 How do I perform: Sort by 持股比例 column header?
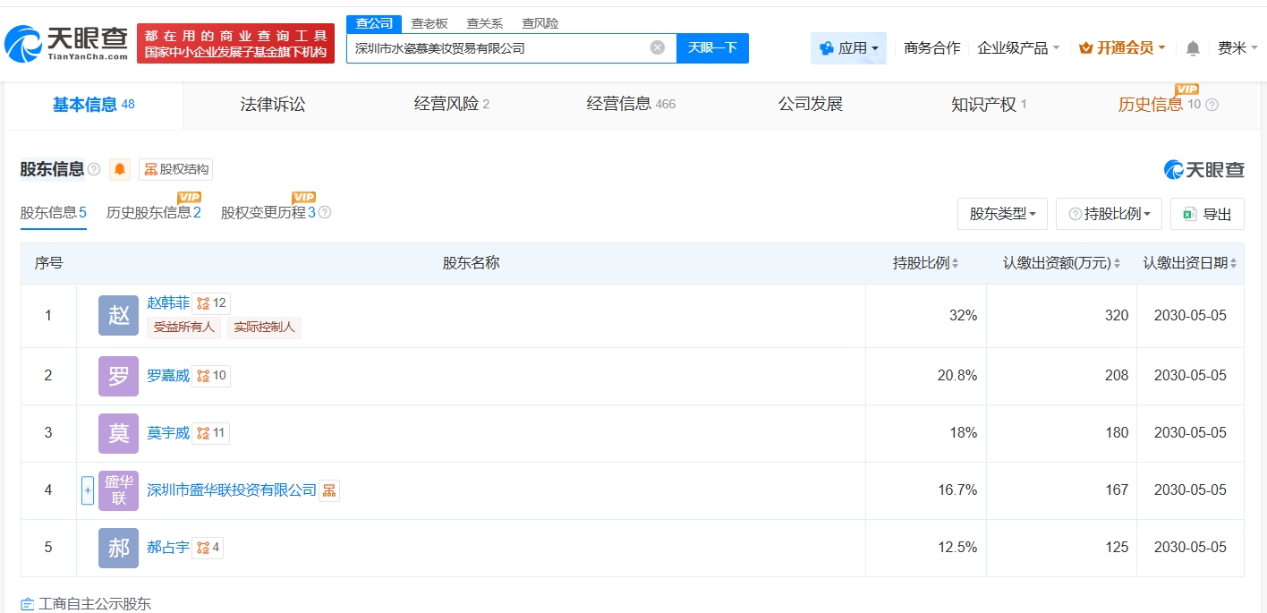coord(926,263)
